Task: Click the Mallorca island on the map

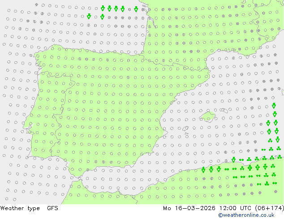Action: tap(207, 117)
